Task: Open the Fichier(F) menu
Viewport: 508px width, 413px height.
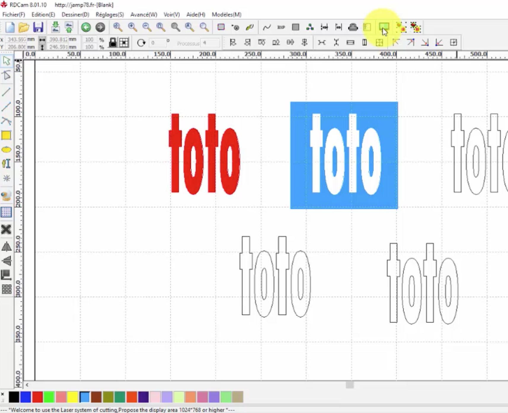Action: pos(14,15)
